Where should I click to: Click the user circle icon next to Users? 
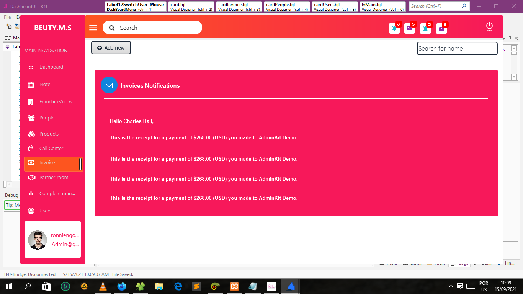(x=31, y=211)
